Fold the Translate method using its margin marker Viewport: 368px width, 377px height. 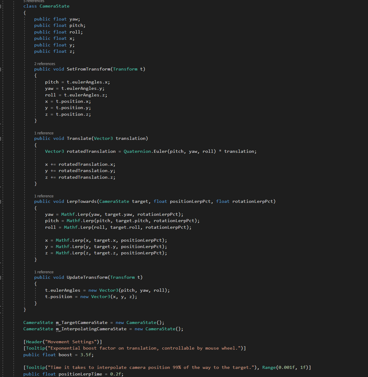[1, 139]
